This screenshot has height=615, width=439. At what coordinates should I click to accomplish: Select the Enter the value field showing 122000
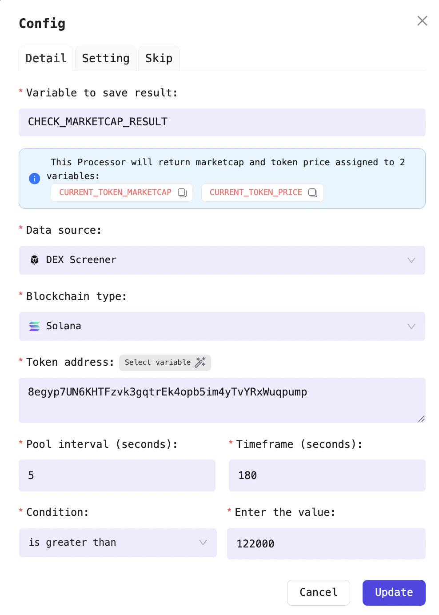[x=327, y=543]
